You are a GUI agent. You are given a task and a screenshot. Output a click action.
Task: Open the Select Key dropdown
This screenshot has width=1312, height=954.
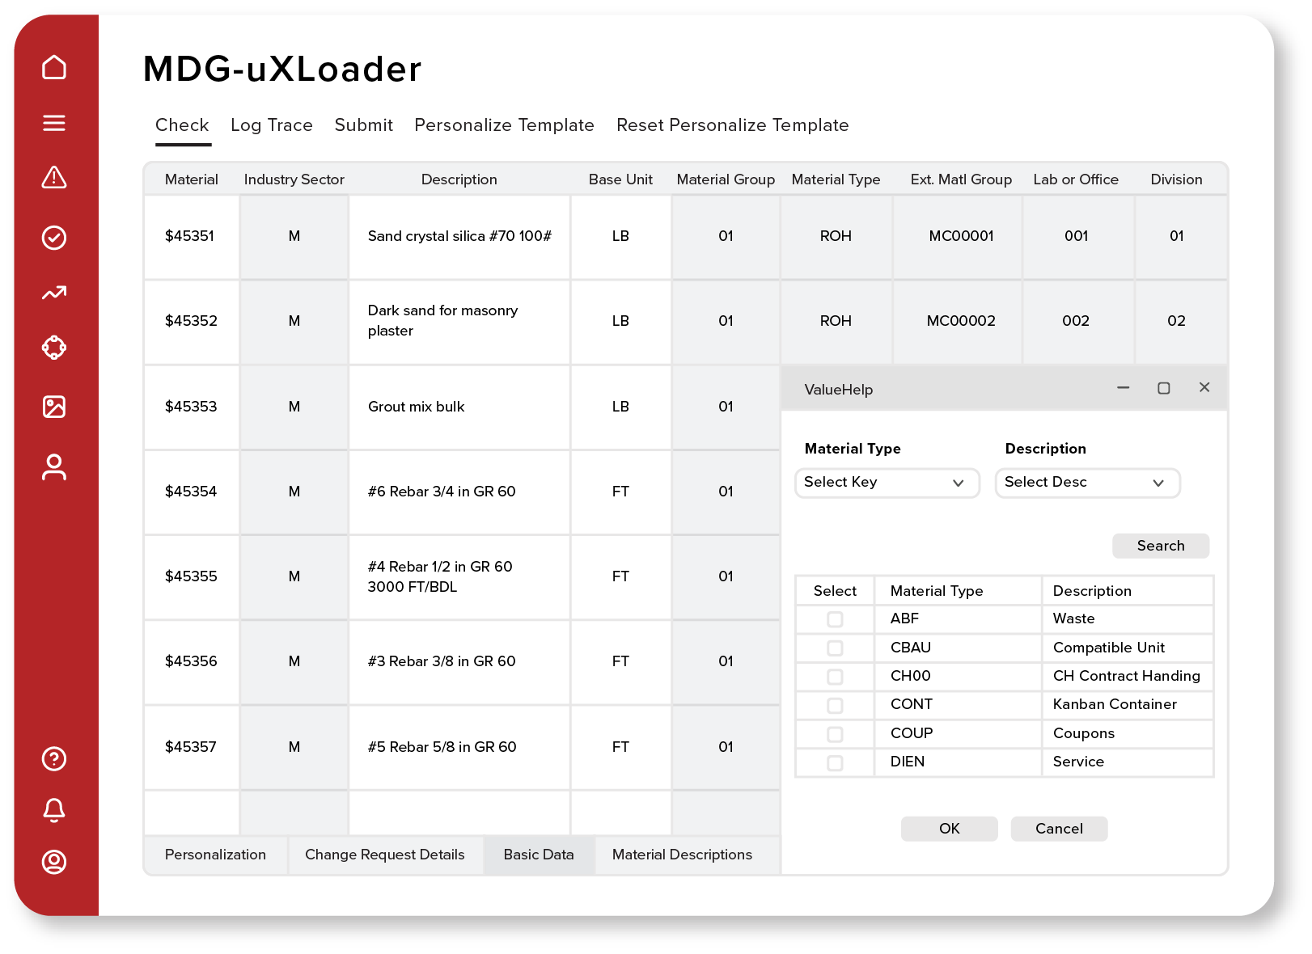pyautogui.click(x=886, y=483)
